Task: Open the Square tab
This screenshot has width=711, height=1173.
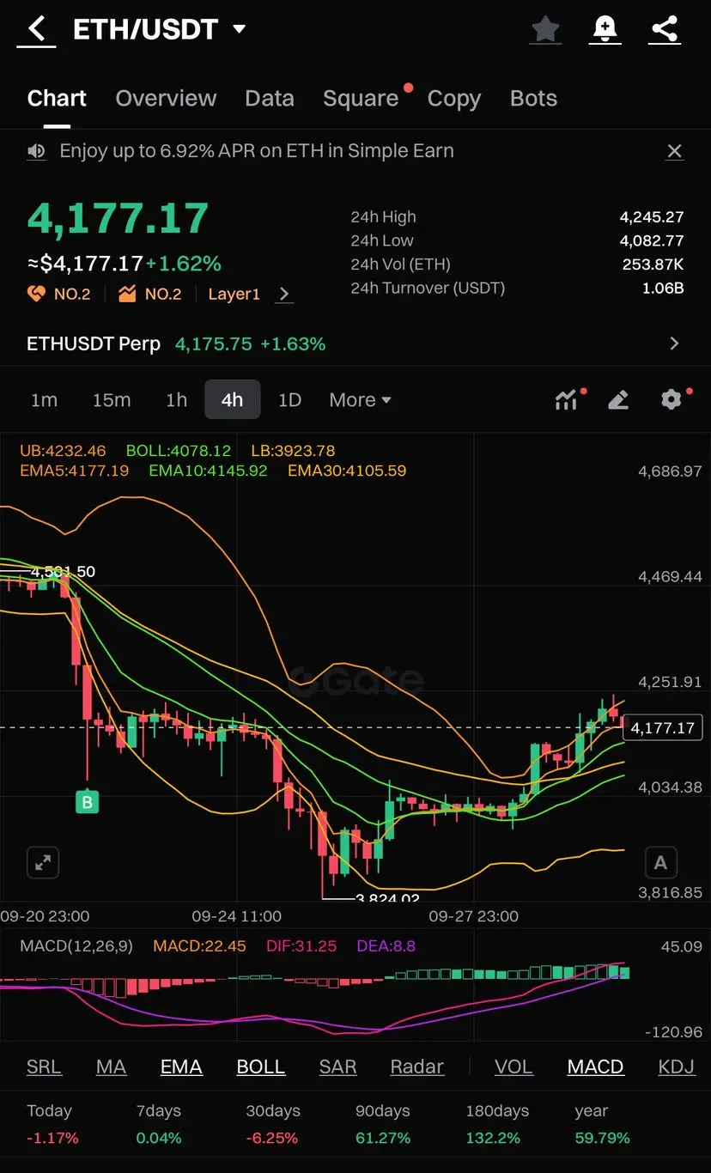Action: [x=361, y=99]
